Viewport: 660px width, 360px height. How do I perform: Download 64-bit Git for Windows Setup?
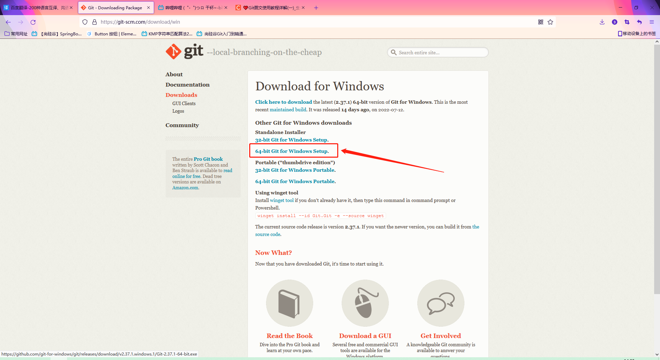click(292, 151)
